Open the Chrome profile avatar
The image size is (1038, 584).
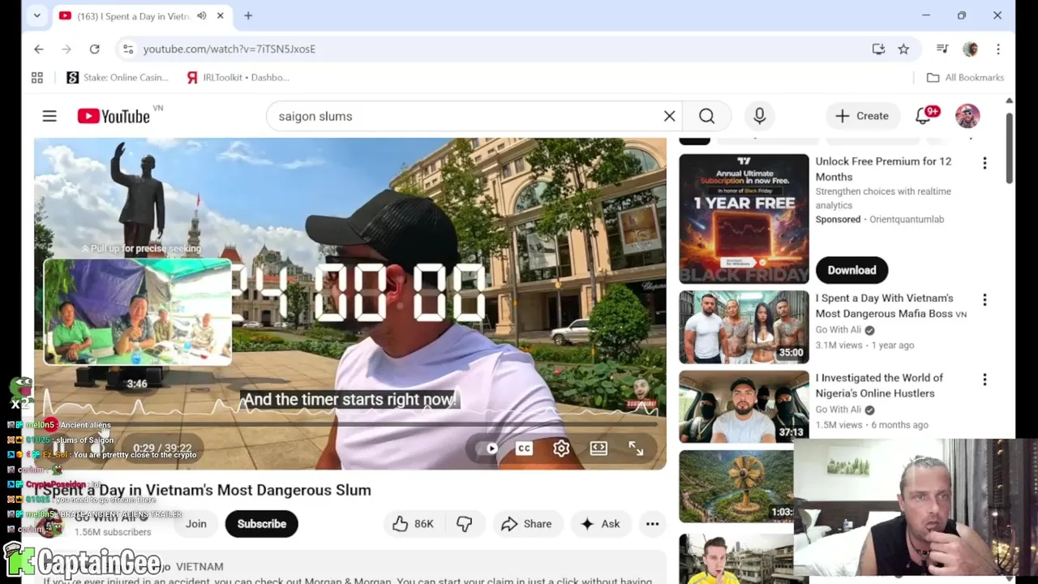click(971, 49)
